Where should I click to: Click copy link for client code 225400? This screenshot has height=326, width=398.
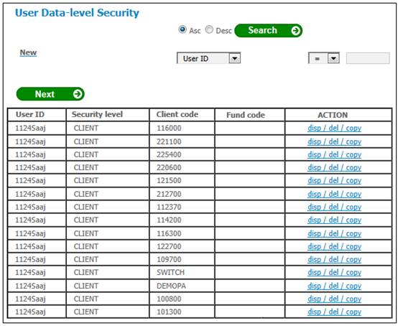pos(353,154)
